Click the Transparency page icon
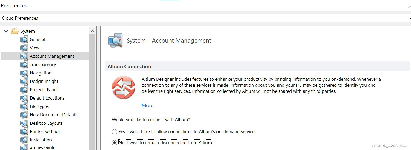This screenshot has width=411, height=150. tap(24, 65)
